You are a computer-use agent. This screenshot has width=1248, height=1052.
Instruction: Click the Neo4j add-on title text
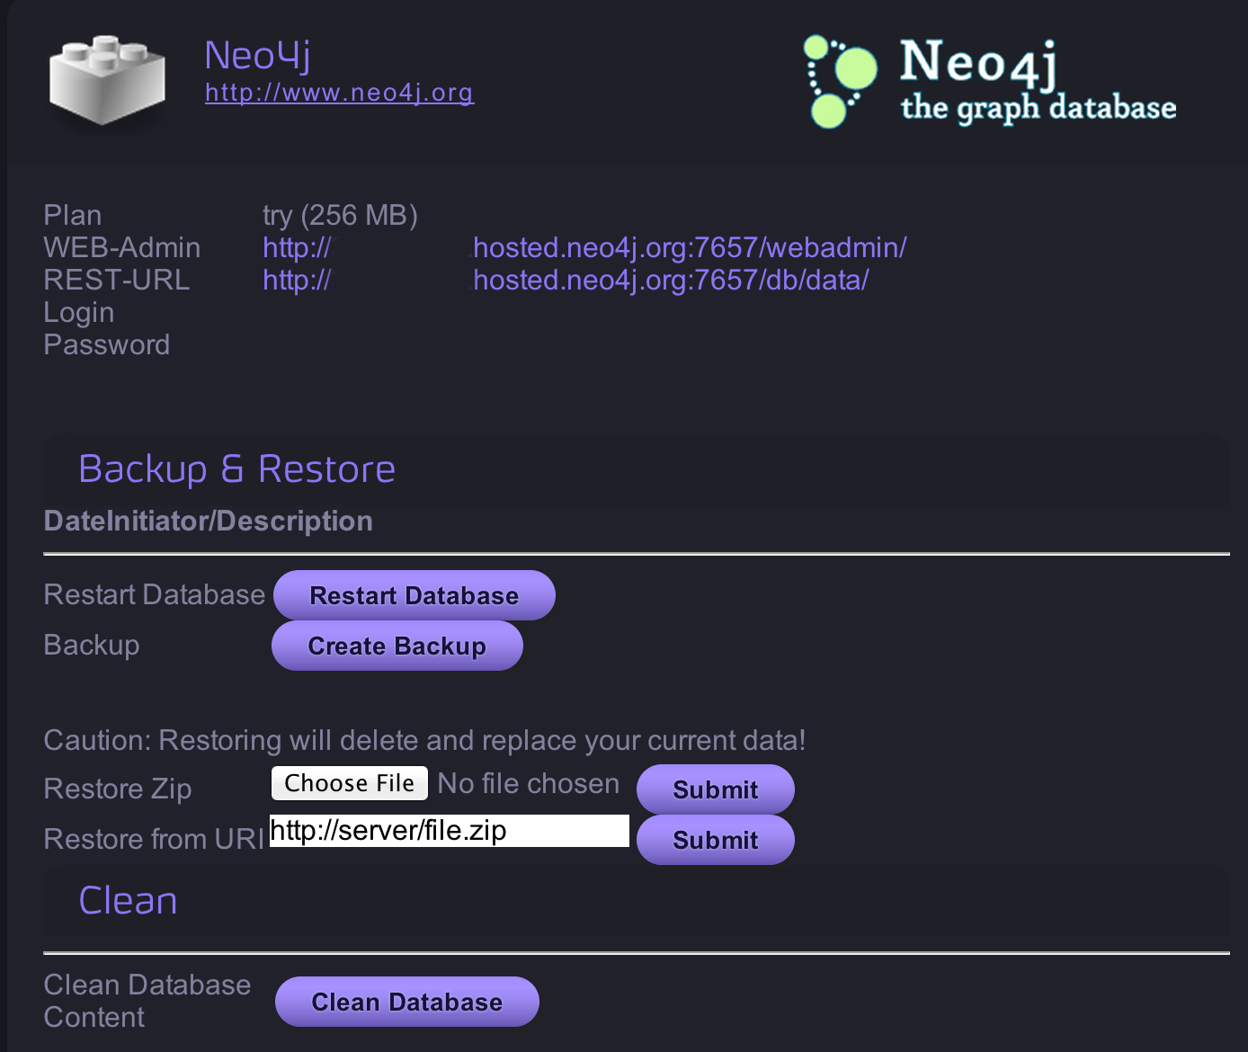pyautogui.click(x=257, y=56)
